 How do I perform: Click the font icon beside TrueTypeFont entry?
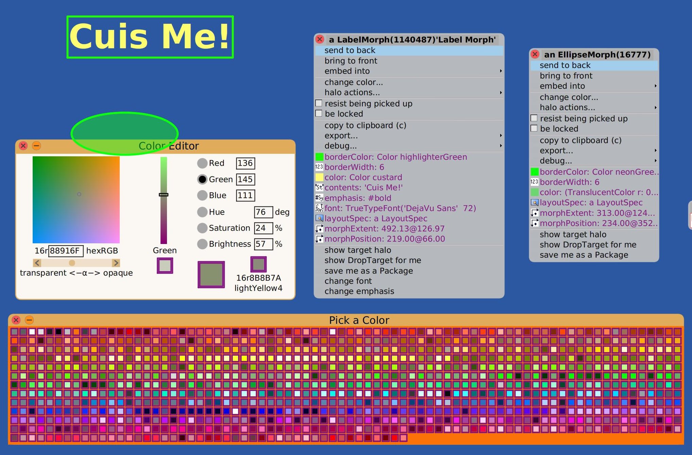click(x=319, y=208)
